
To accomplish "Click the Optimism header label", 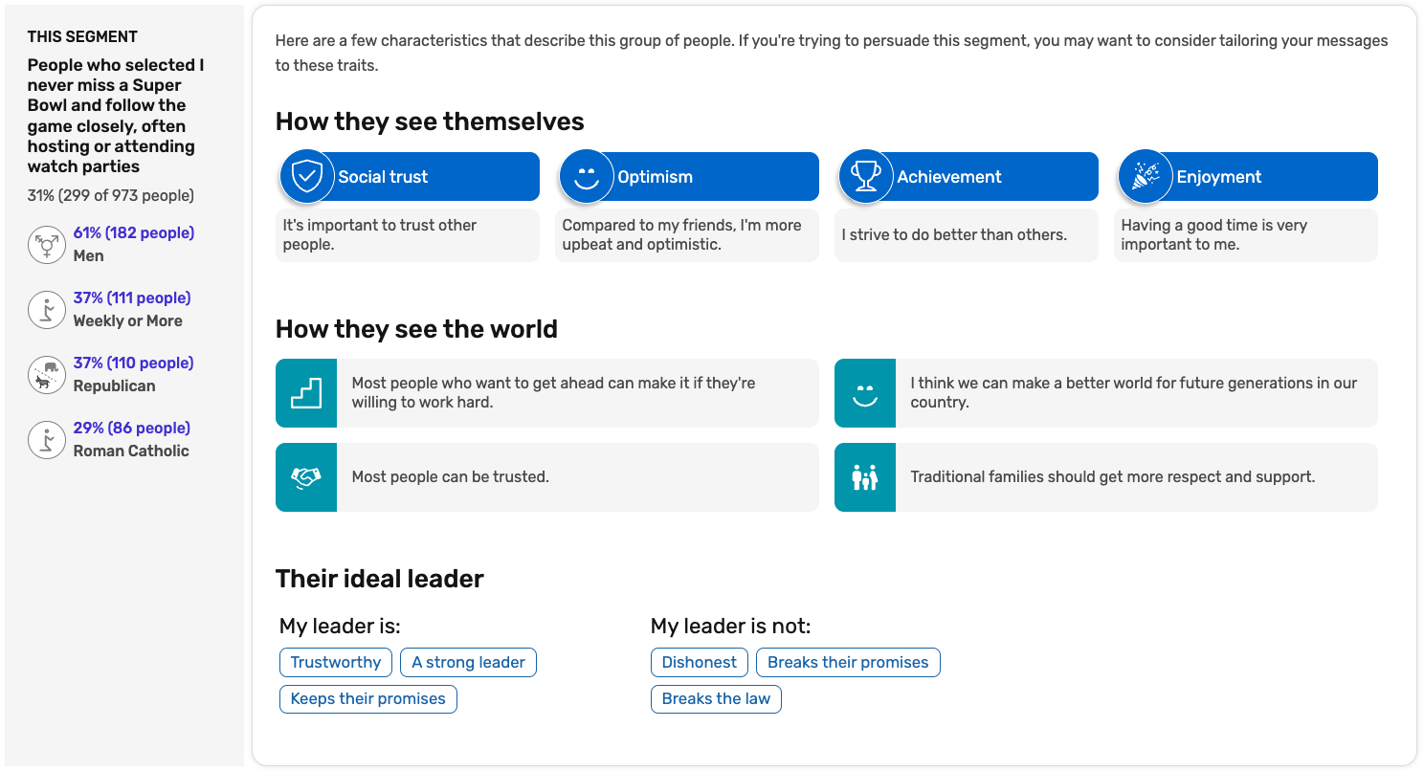I will tap(656, 177).
